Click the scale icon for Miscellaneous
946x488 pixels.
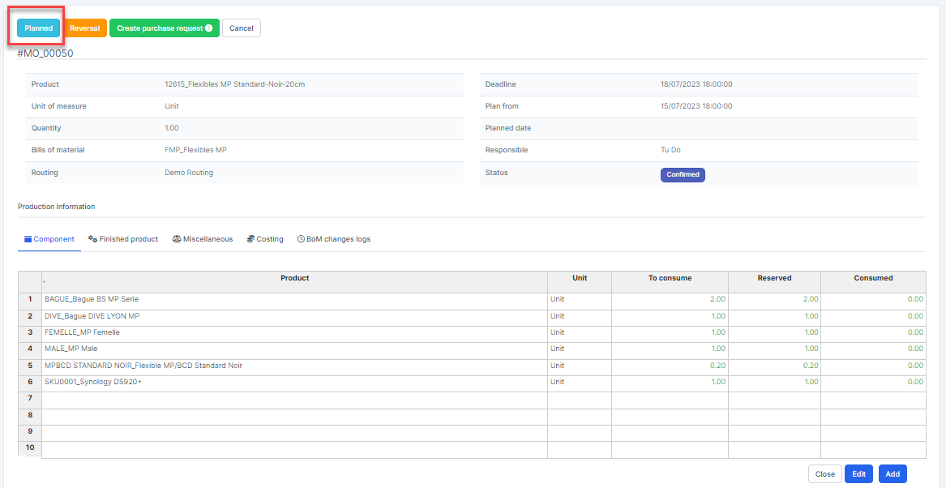point(177,239)
